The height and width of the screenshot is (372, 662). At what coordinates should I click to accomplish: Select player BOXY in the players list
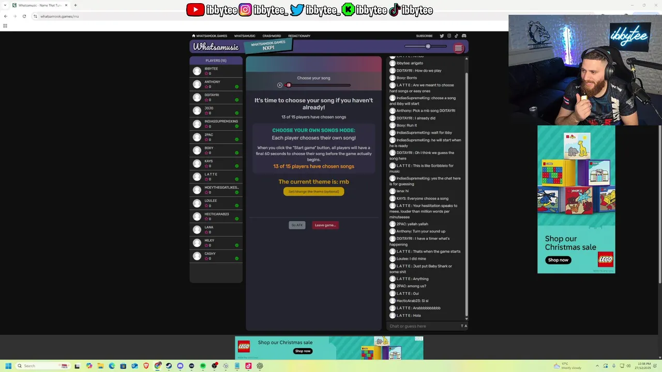[216, 150]
